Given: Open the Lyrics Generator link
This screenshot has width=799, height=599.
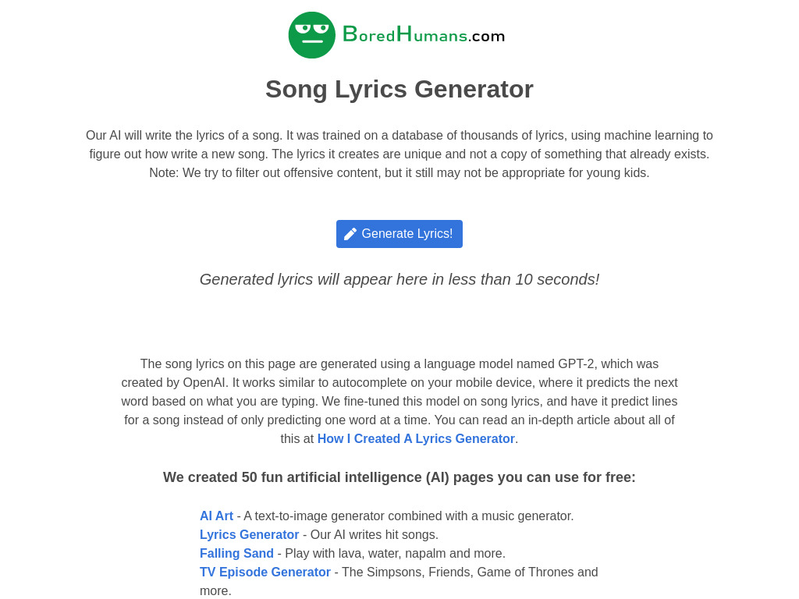Looking at the screenshot, I should pyautogui.click(x=249, y=534).
